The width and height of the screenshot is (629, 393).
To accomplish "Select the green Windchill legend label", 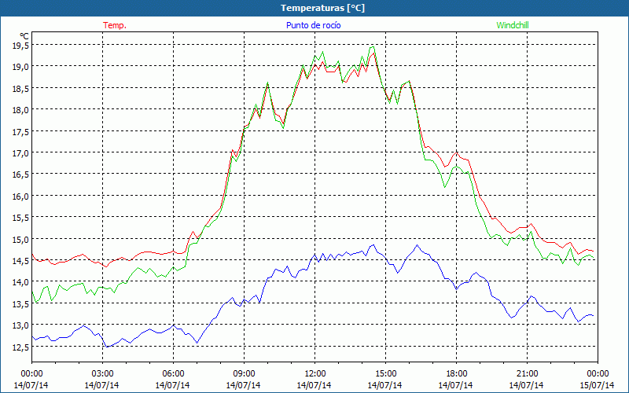I will pyautogui.click(x=513, y=25).
